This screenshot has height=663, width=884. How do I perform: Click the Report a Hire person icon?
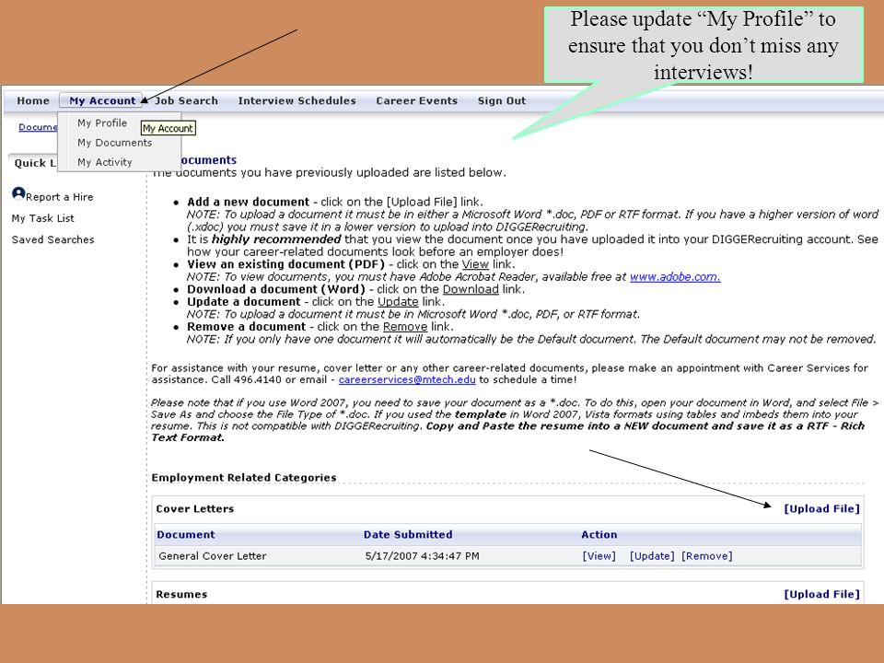18,194
